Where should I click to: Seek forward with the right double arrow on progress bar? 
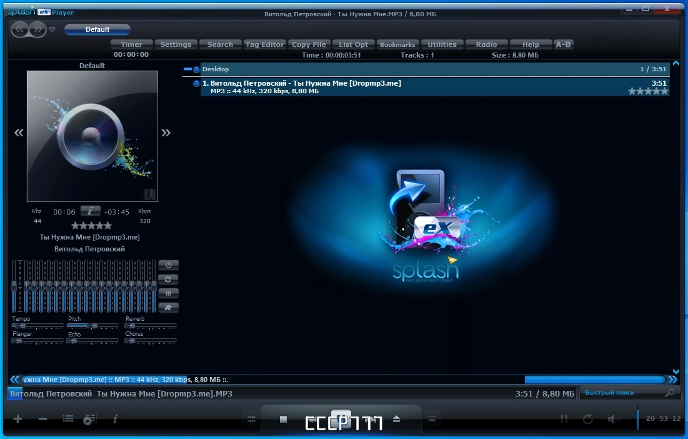point(672,380)
